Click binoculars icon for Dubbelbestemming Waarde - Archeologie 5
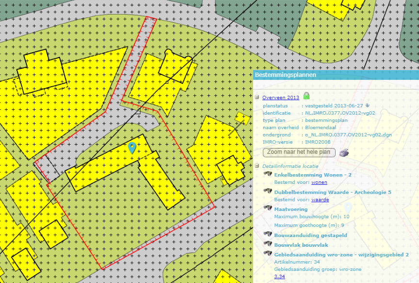Screen dimensions: 419x283 coord(268,191)
